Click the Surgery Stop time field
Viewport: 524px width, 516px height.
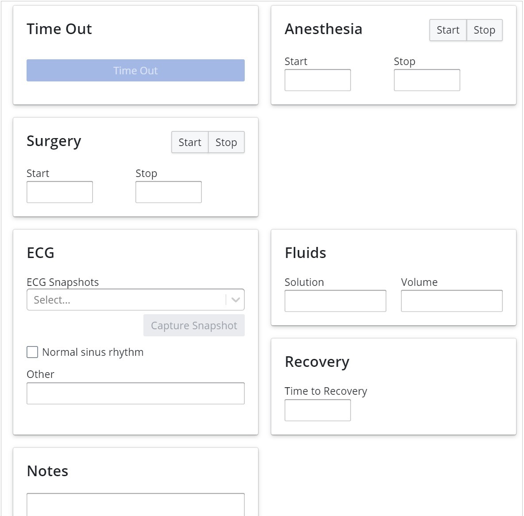pos(169,192)
